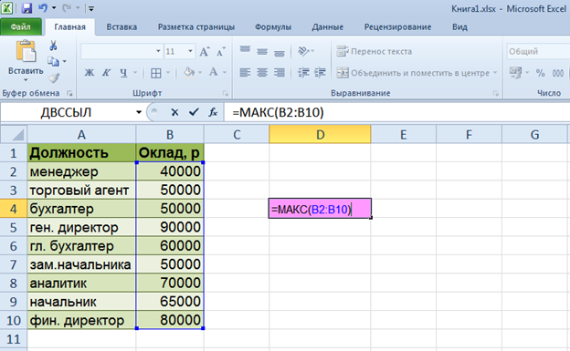Undo the last action
The image size is (570, 351).
[43, 8]
